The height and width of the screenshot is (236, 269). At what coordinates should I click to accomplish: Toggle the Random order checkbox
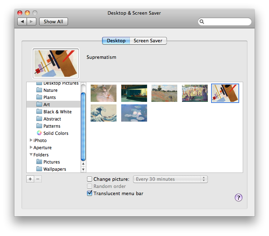coord(90,186)
